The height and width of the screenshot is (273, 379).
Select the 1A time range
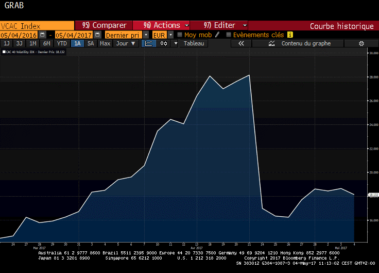77,43
